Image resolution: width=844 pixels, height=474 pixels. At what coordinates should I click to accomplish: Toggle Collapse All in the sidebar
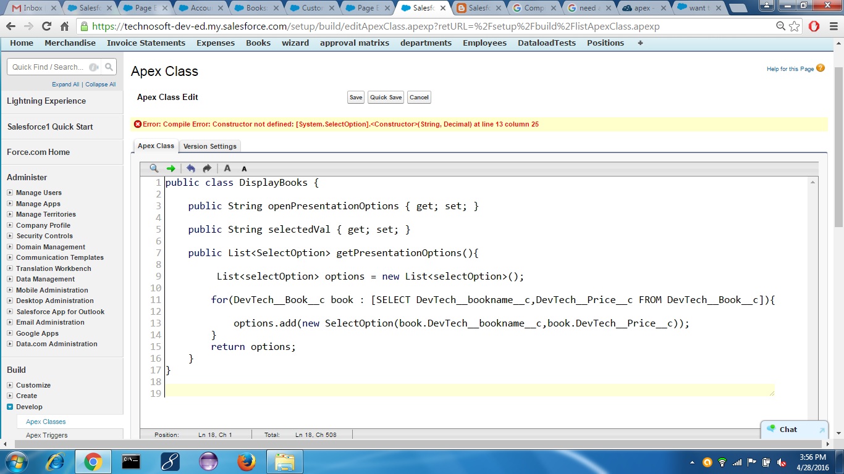pos(100,84)
